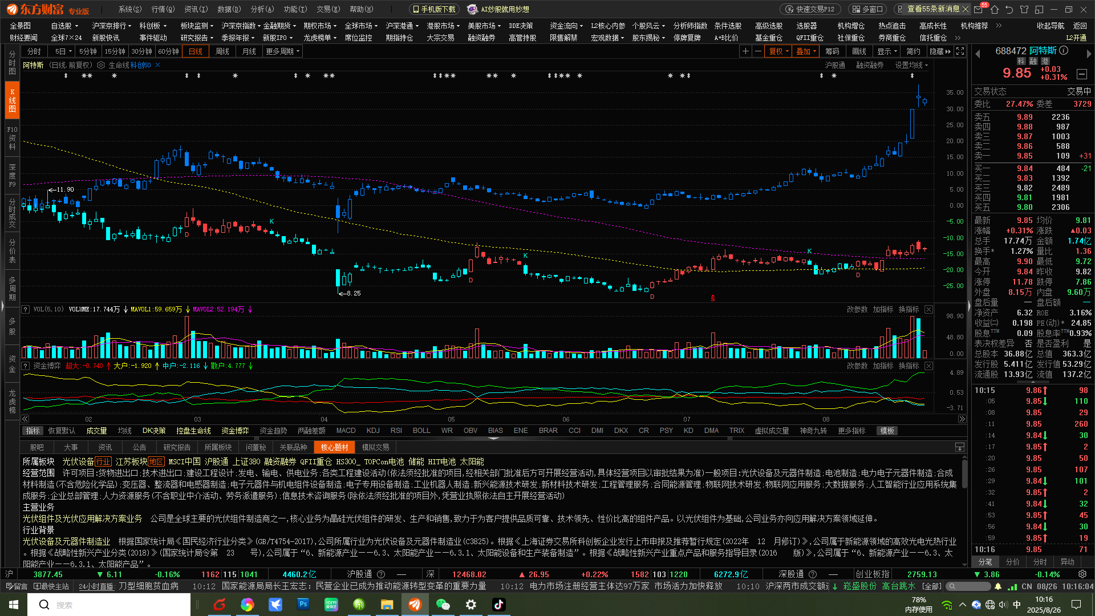The image size is (1095, 616).
Task: Click the home icon in the title bar
Action: (995, 9)
